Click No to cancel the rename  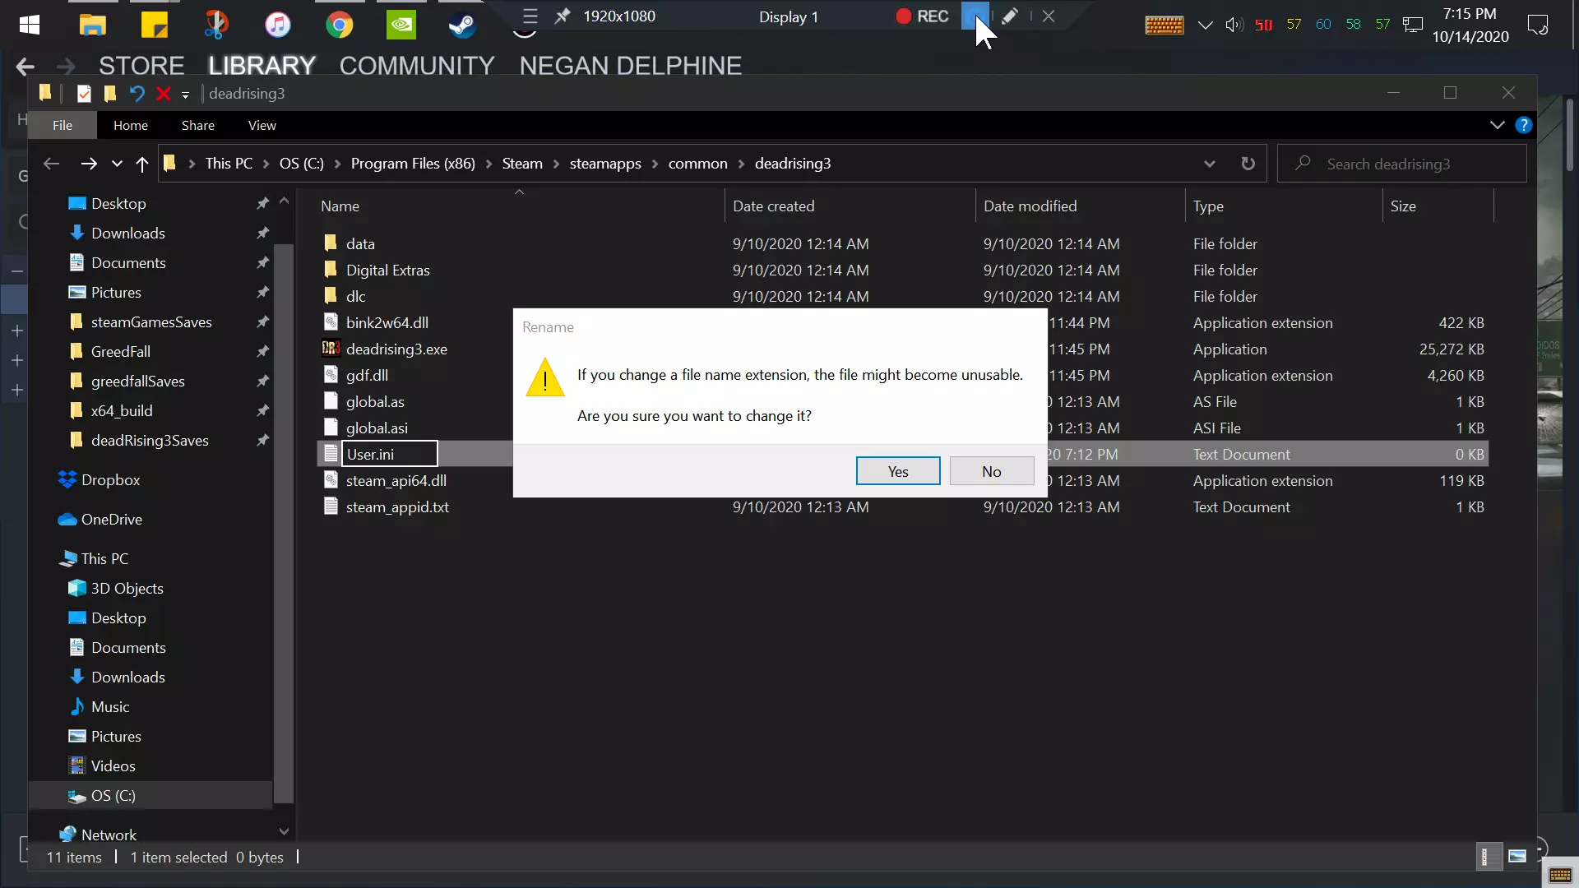(x=991, y=471)
